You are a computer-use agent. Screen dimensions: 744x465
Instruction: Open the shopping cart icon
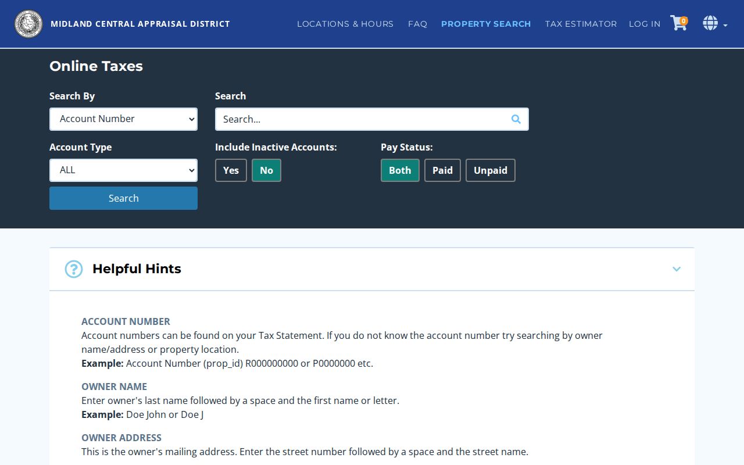(x=679, y=23)
